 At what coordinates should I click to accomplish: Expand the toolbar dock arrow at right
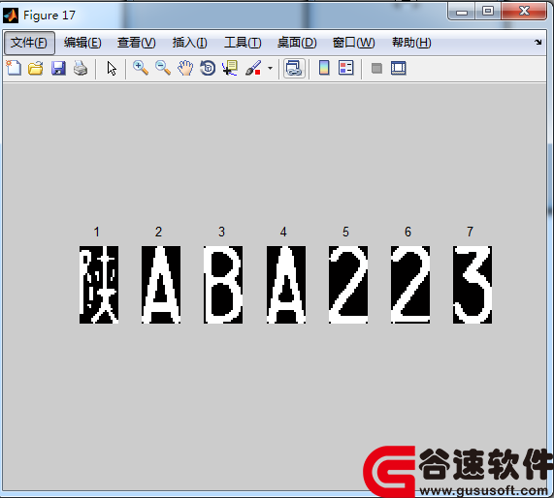[538, 43]
